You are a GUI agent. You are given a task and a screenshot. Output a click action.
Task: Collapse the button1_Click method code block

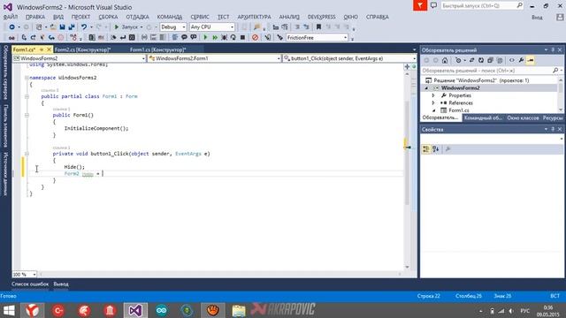(x=27, y=154)
